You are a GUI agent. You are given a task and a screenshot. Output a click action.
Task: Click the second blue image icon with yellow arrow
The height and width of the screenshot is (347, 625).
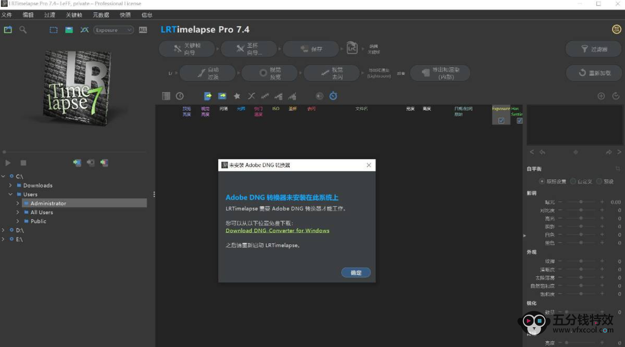click(x=222, y=96)
